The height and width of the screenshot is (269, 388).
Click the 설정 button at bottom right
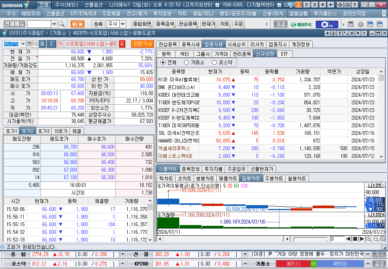coord(379,264)
